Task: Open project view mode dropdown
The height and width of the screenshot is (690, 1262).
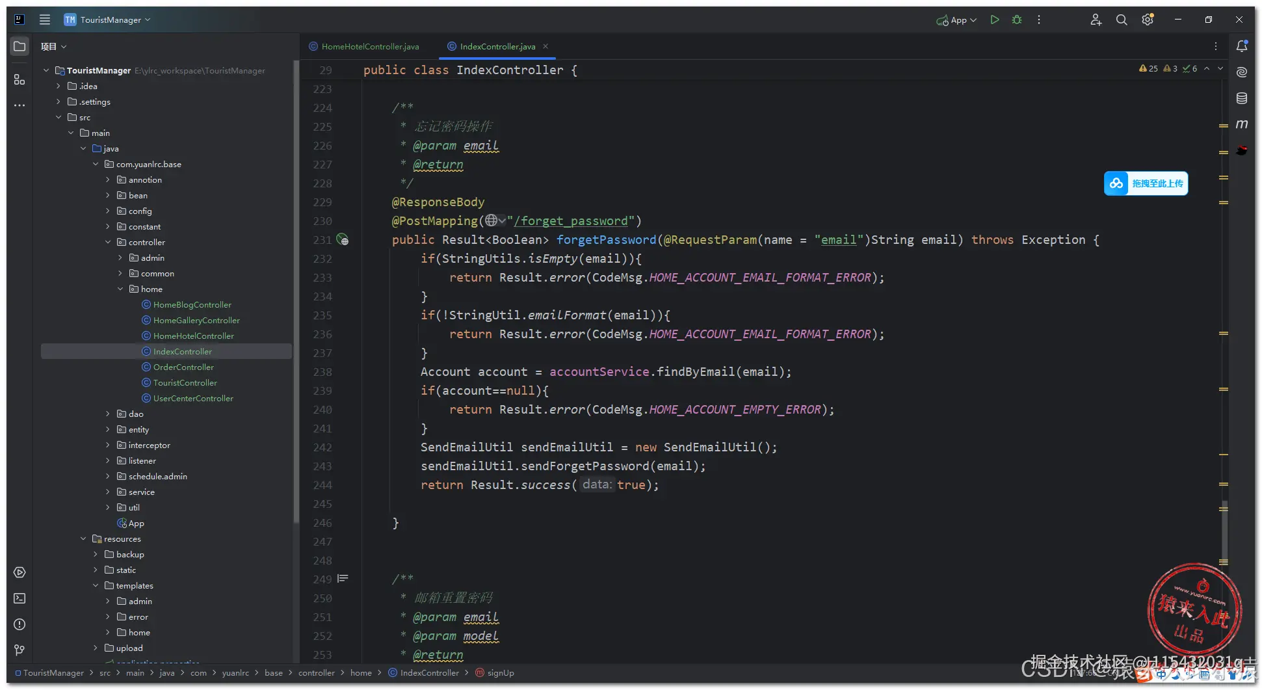Action: coord(54,46)
